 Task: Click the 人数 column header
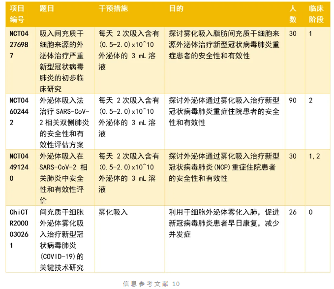[x=293, y=14]
